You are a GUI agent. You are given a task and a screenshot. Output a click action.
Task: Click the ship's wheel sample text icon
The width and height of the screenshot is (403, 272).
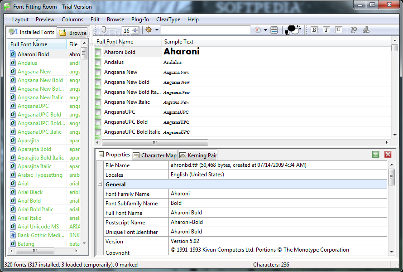pos(149,30)
